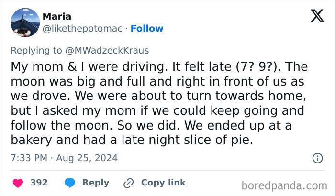Open the @likethepotomac handle link
Image resolution: width=335 pixels, height=196 pixels.
[x=83, y=28]
